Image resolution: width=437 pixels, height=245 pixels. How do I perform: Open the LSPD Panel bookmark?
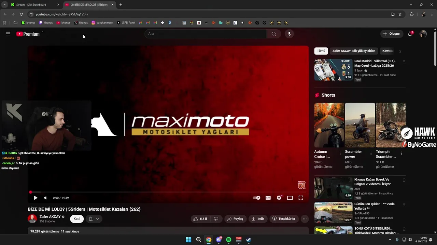(x=126, y=23)
